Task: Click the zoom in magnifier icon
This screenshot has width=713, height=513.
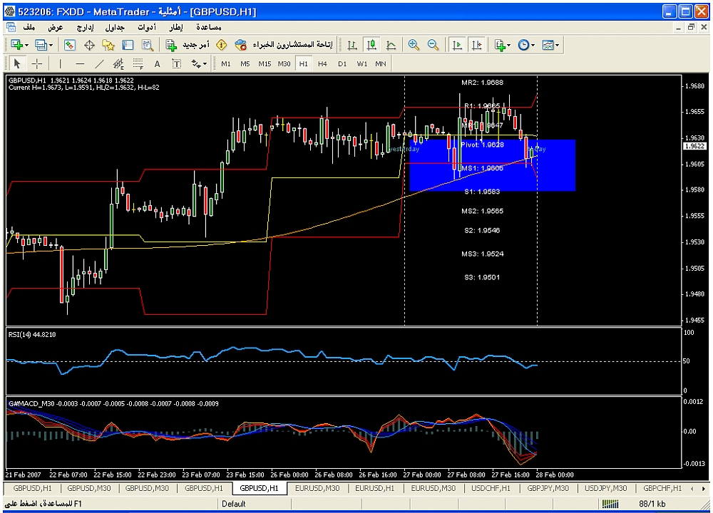Action: 414,45
